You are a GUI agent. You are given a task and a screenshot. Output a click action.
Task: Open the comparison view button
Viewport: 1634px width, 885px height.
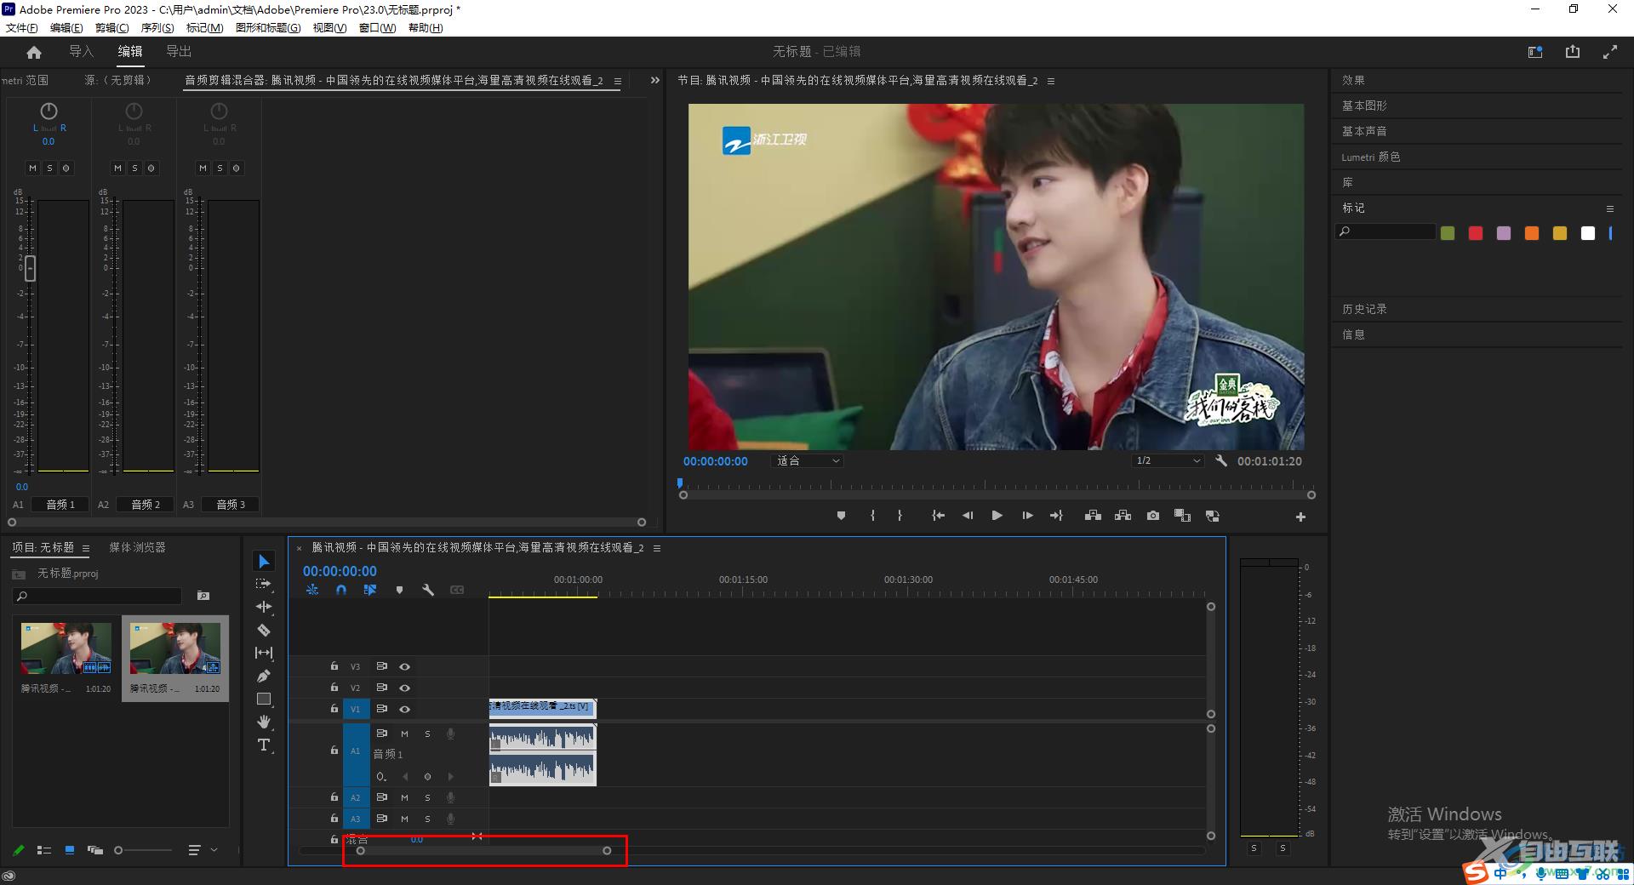click(1182, 516)
